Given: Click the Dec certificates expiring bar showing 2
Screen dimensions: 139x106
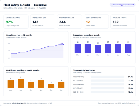Looking at the screenshot, I should point(51,86).
